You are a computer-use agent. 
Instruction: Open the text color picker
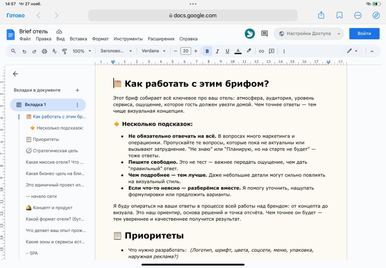click(x=238, y=51)
